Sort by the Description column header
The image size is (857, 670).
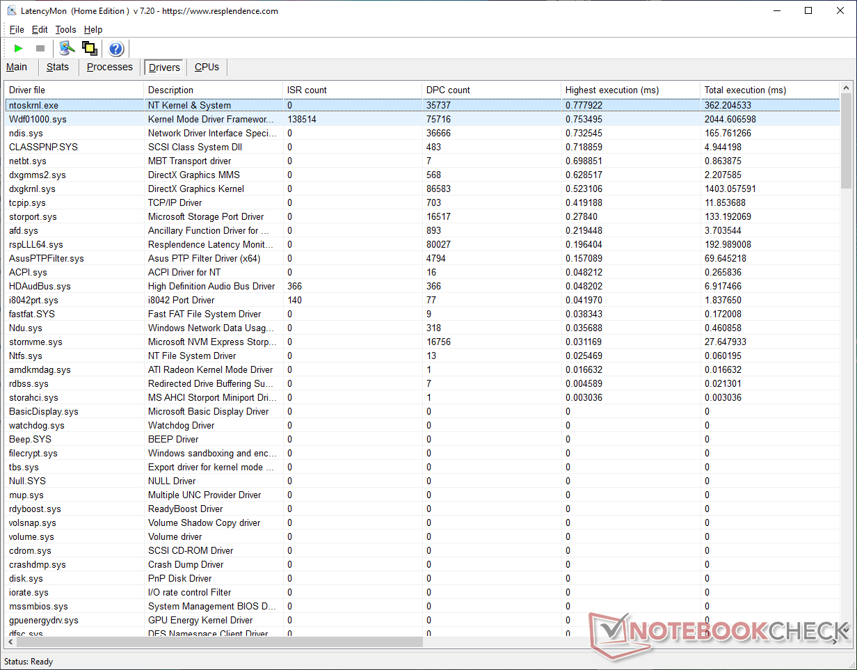point(214,90)
